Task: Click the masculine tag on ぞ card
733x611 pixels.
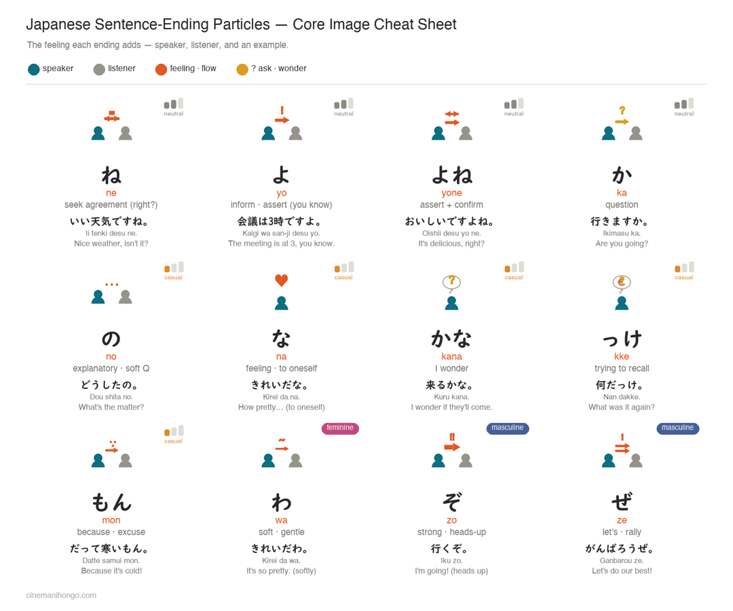Action: [x=508, y=428]
